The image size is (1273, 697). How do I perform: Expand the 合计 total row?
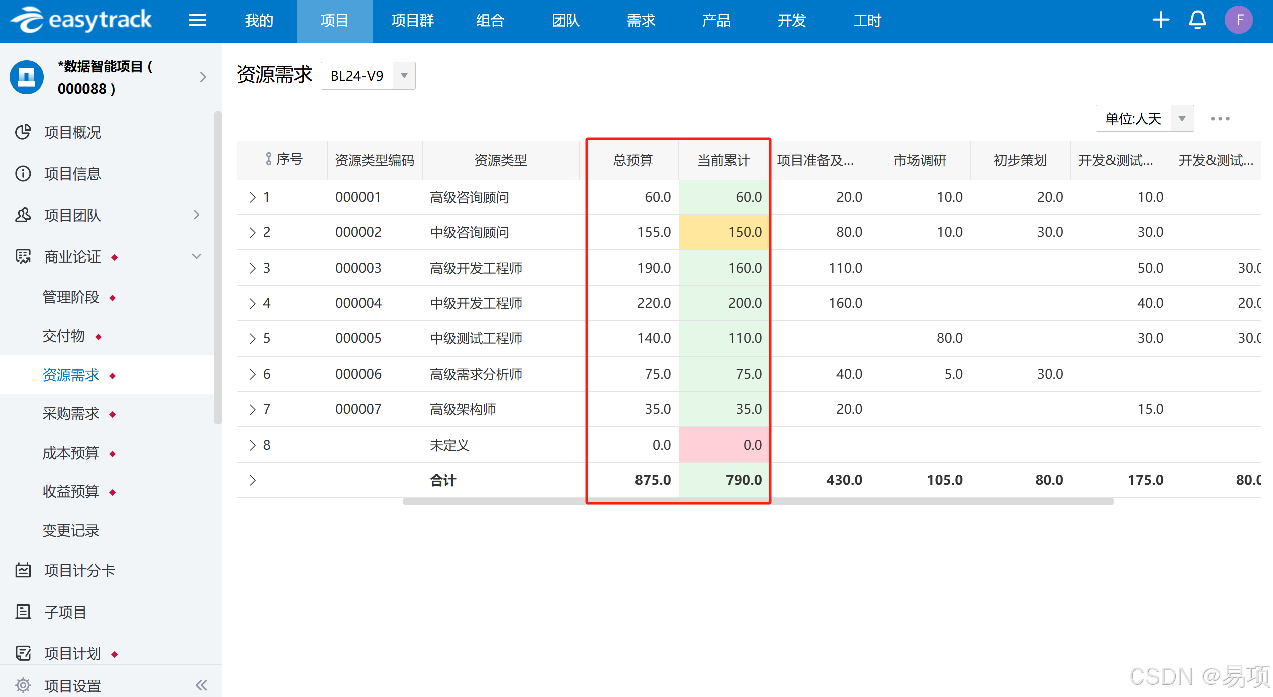(252, 480)
